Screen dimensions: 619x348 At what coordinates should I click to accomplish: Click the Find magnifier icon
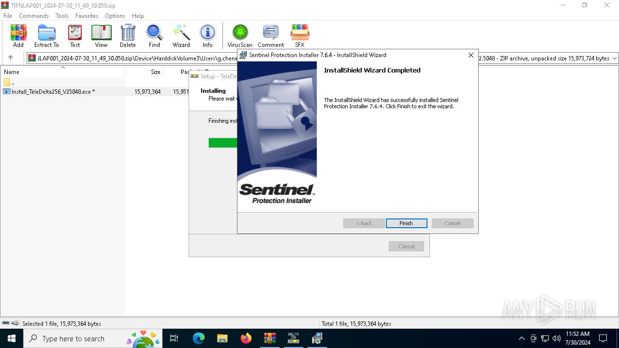(154, 36)
